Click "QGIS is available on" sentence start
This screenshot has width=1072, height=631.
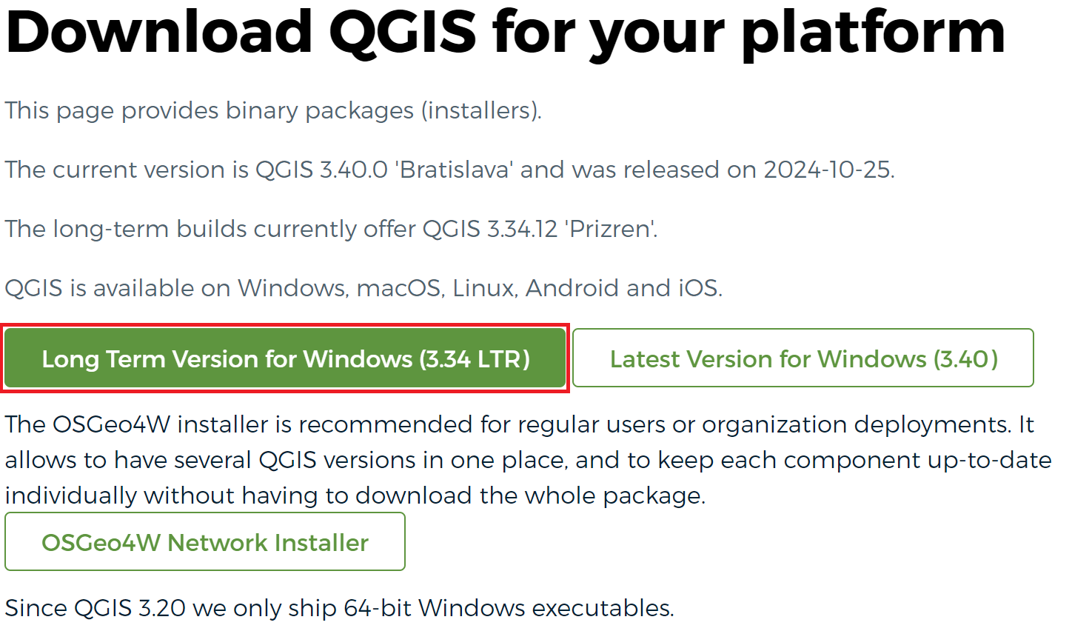coord(118,288)
